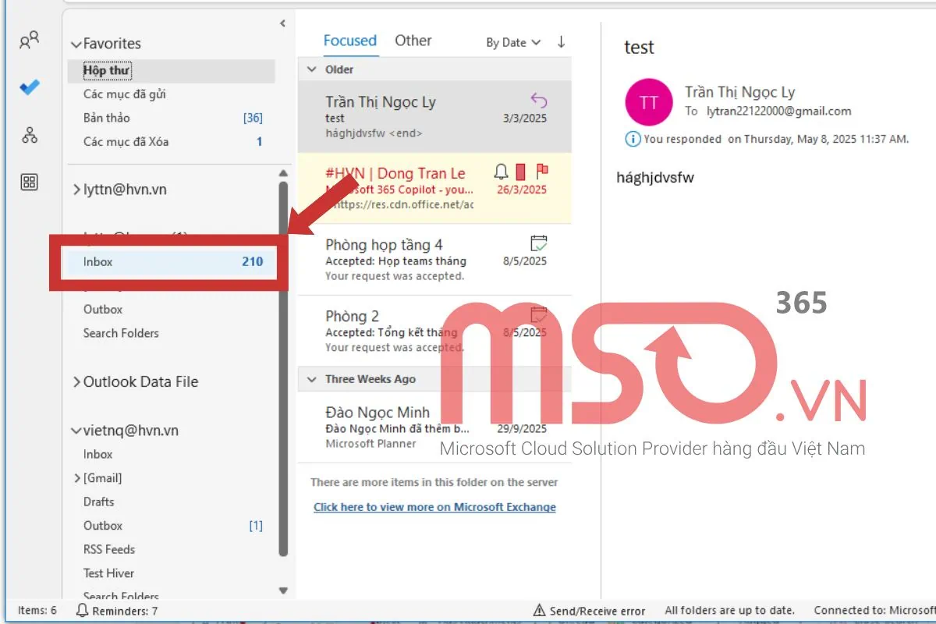This screenshot has width=936, height=624.
Task: Toggle the sort order arrow
Action: [x=561, y=42]
